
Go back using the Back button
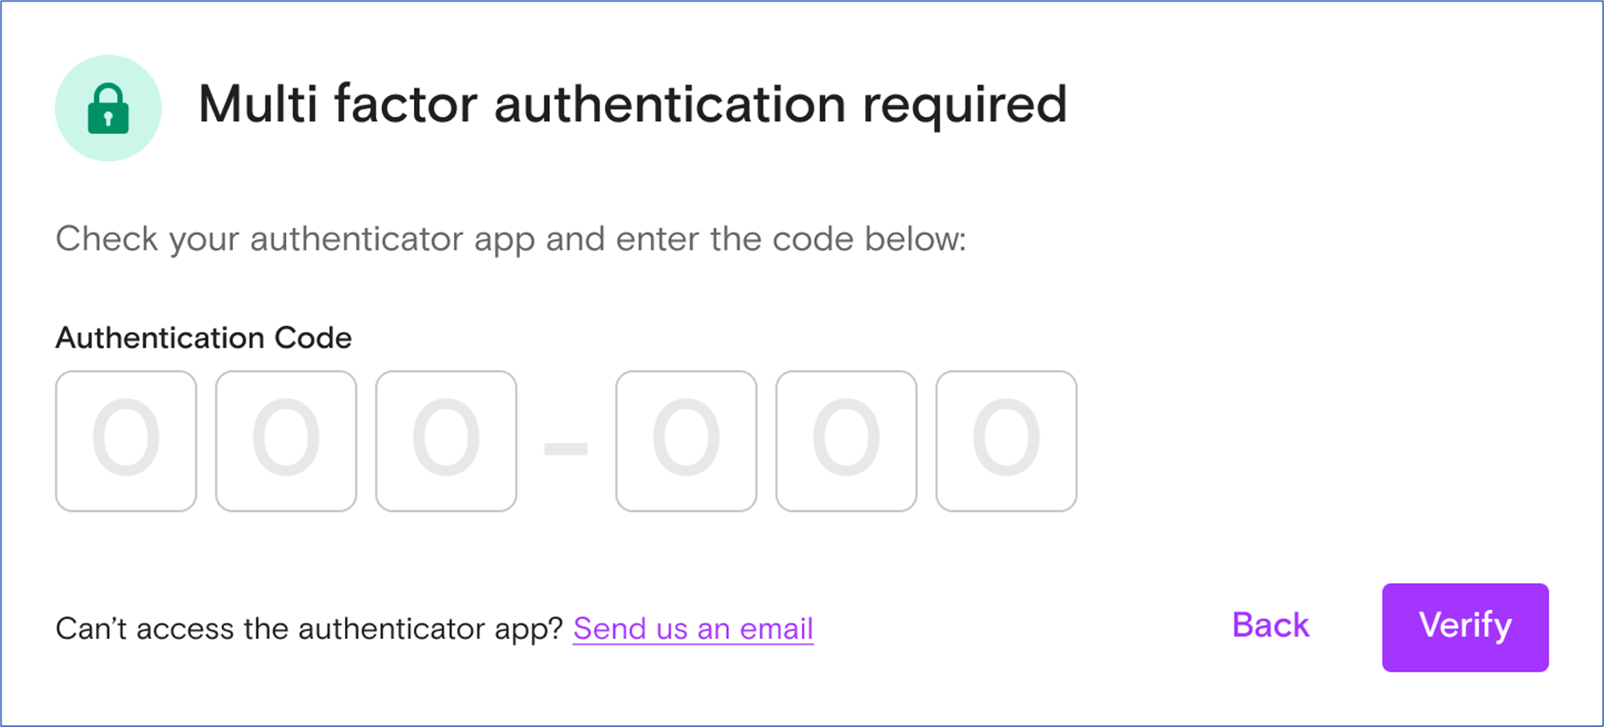pos(1270,625)
